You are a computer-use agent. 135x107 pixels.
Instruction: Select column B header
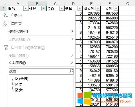click(x=37, y=4)
